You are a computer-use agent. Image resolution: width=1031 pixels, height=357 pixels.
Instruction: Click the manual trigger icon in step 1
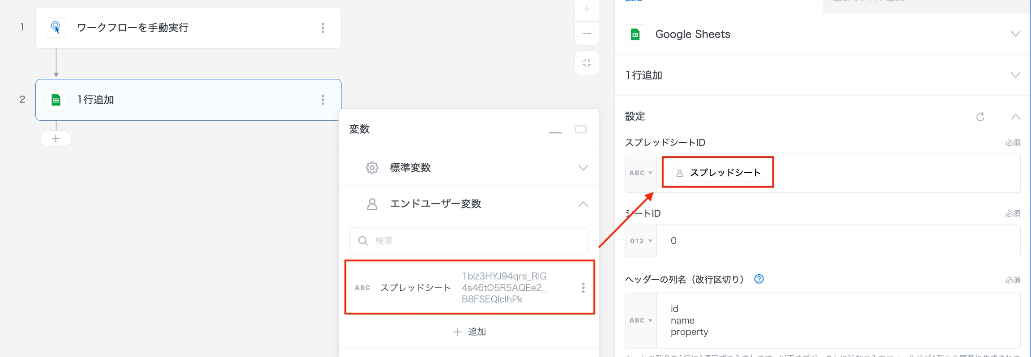tap(56, 28)
